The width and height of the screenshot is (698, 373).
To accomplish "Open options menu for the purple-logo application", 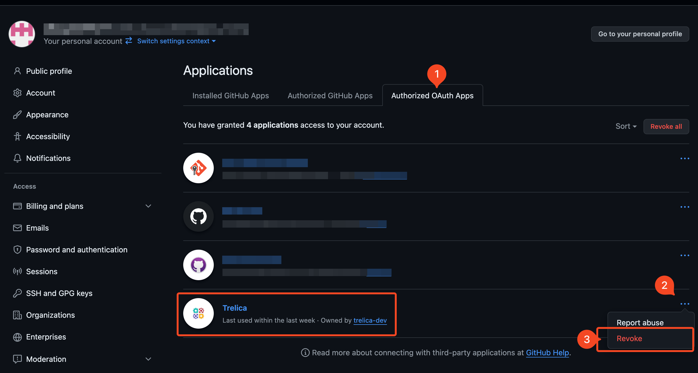I will pyautogui.click(x=685, y=255).
